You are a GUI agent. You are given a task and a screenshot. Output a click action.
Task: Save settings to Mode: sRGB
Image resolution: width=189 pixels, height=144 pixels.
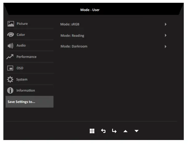pyautogui.click(x=113, y=24)
